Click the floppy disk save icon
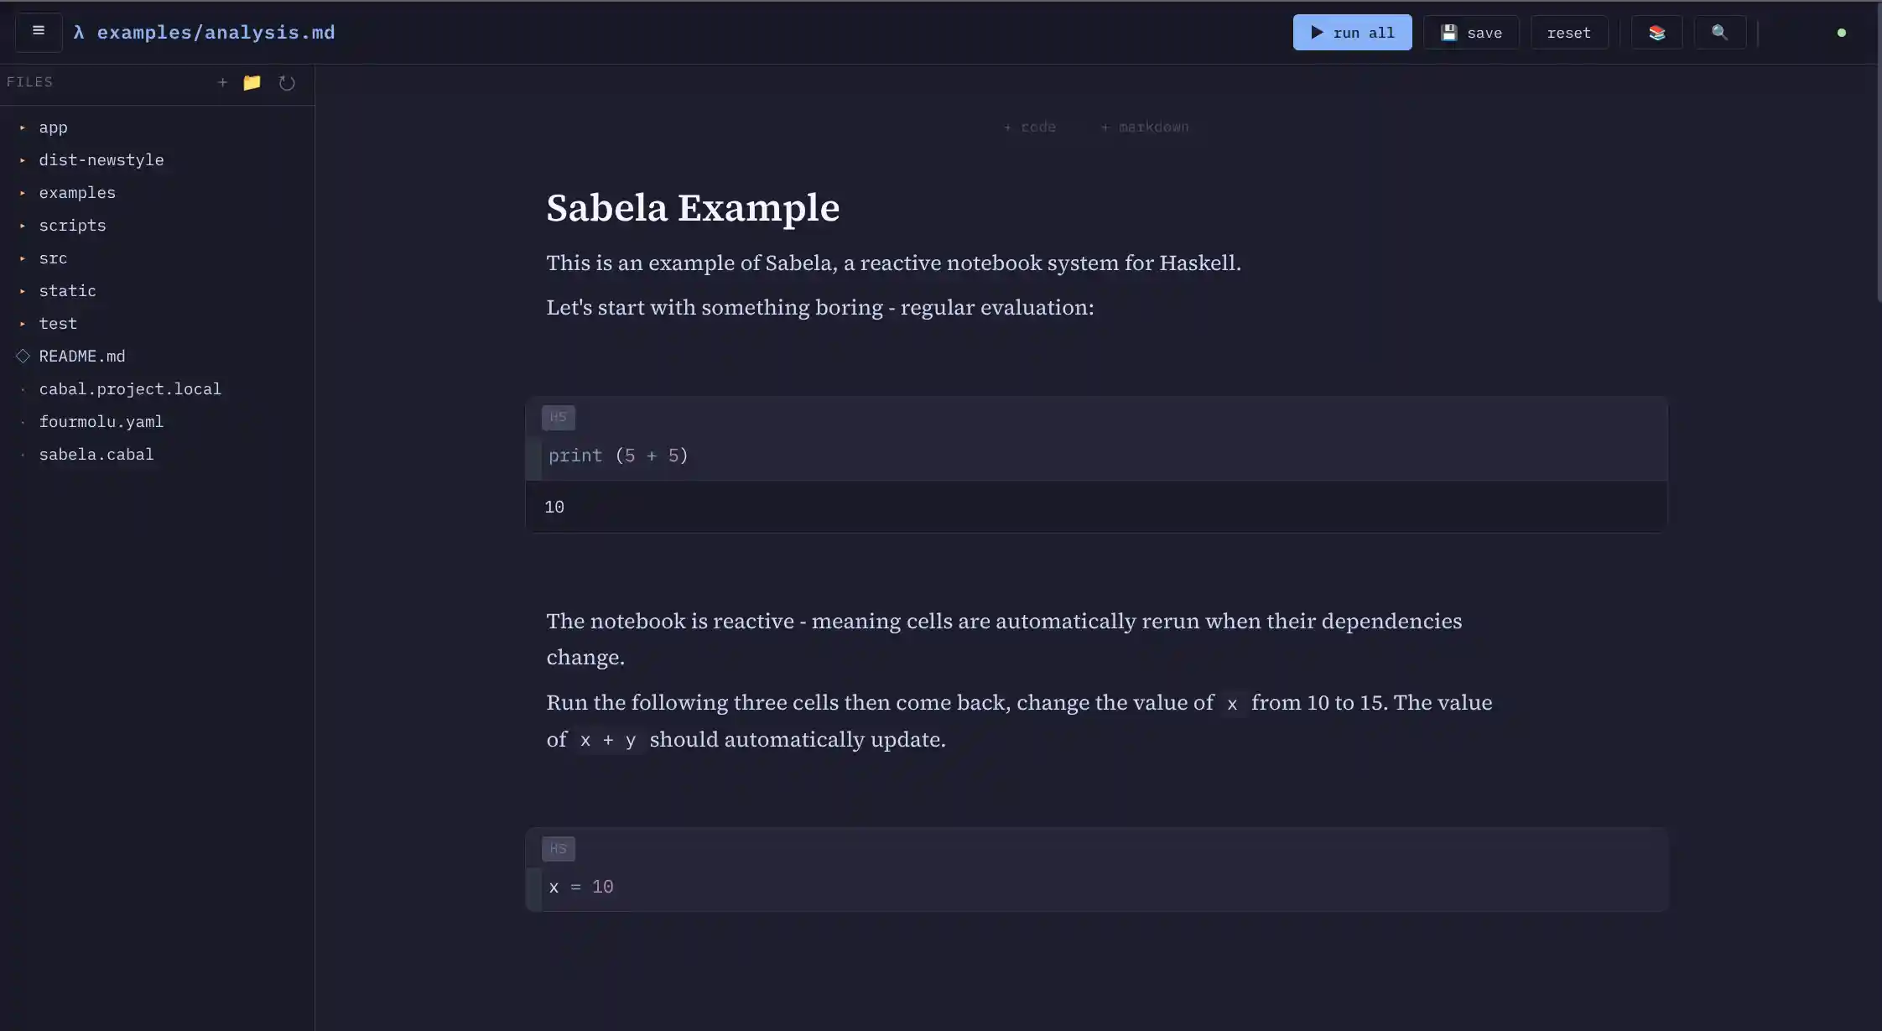This screenshot has width=1882, height=1031. click(1449, 32)
